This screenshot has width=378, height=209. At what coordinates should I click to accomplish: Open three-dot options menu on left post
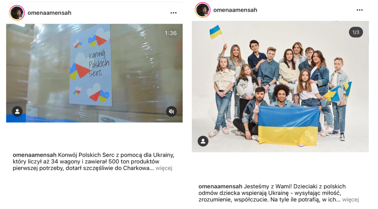click(173, 13)
